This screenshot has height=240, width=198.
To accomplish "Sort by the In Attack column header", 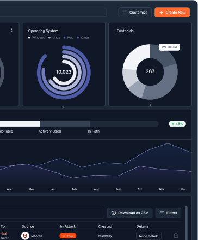I will 68,226.
